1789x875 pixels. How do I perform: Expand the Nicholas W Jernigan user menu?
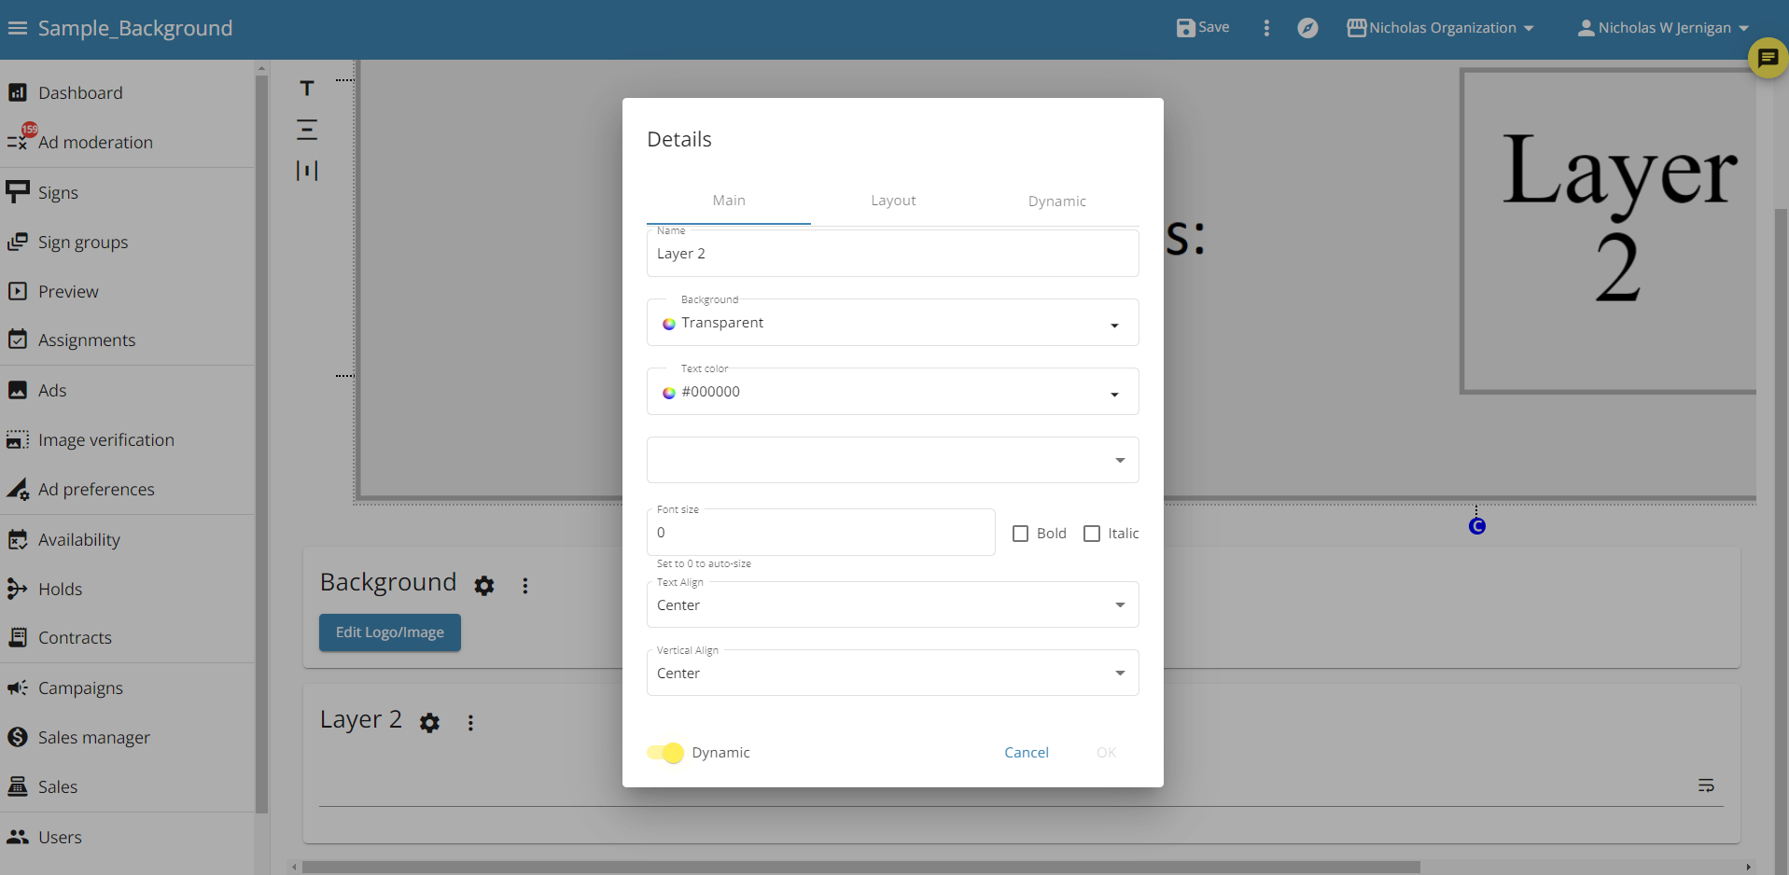coord(1663,28)
